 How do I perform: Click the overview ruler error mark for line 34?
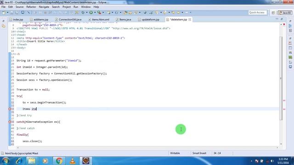(284, 109)
